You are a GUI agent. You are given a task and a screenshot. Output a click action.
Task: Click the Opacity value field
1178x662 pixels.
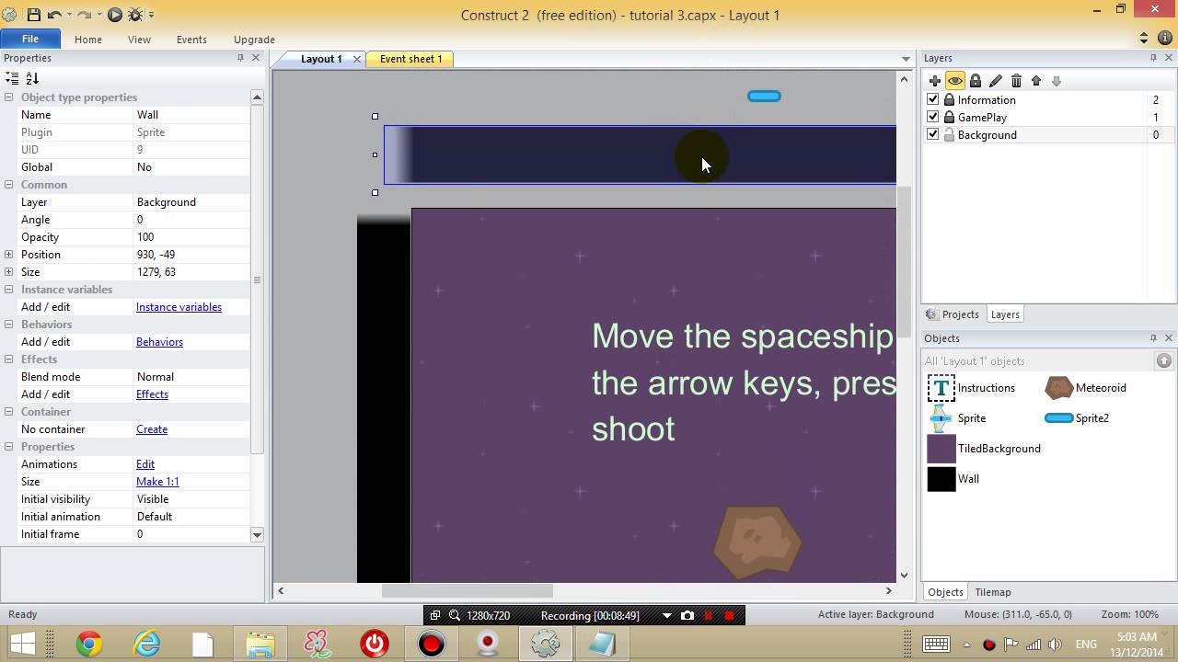tap(191, 237)
